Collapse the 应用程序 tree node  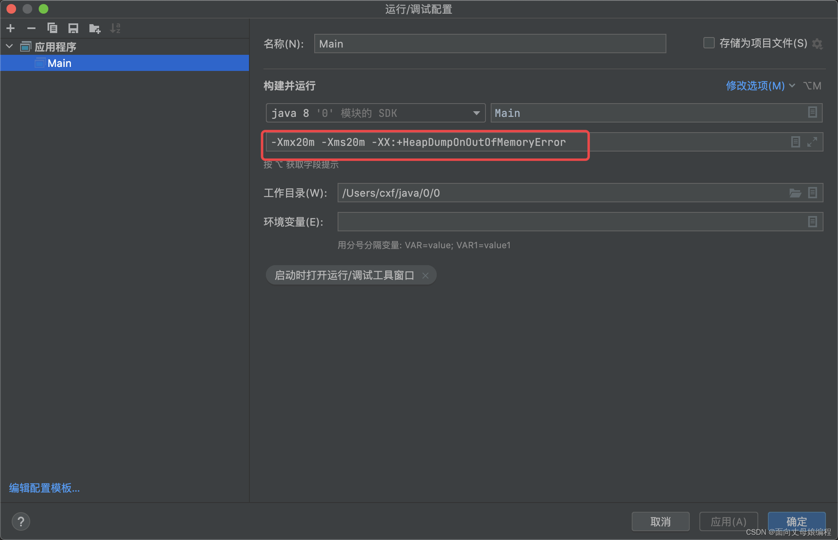(10, 47)
